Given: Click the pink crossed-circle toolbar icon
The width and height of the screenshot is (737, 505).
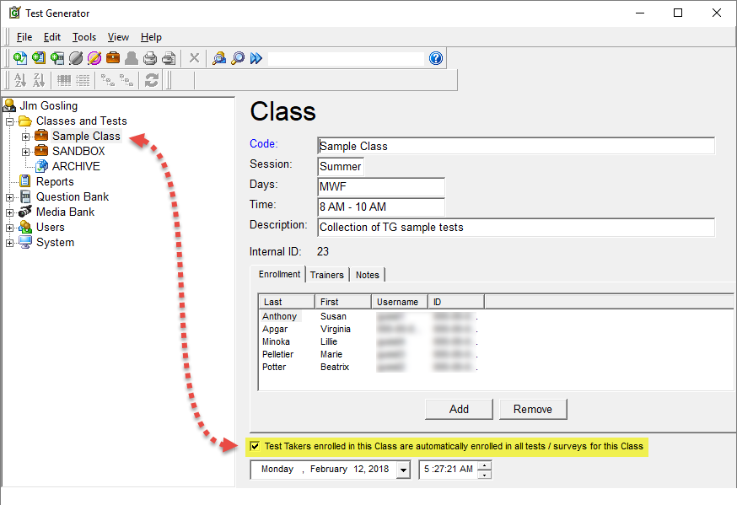Looking at the screenshot, I should pos(94,58).
